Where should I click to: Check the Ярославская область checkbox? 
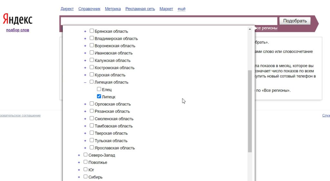92,147
